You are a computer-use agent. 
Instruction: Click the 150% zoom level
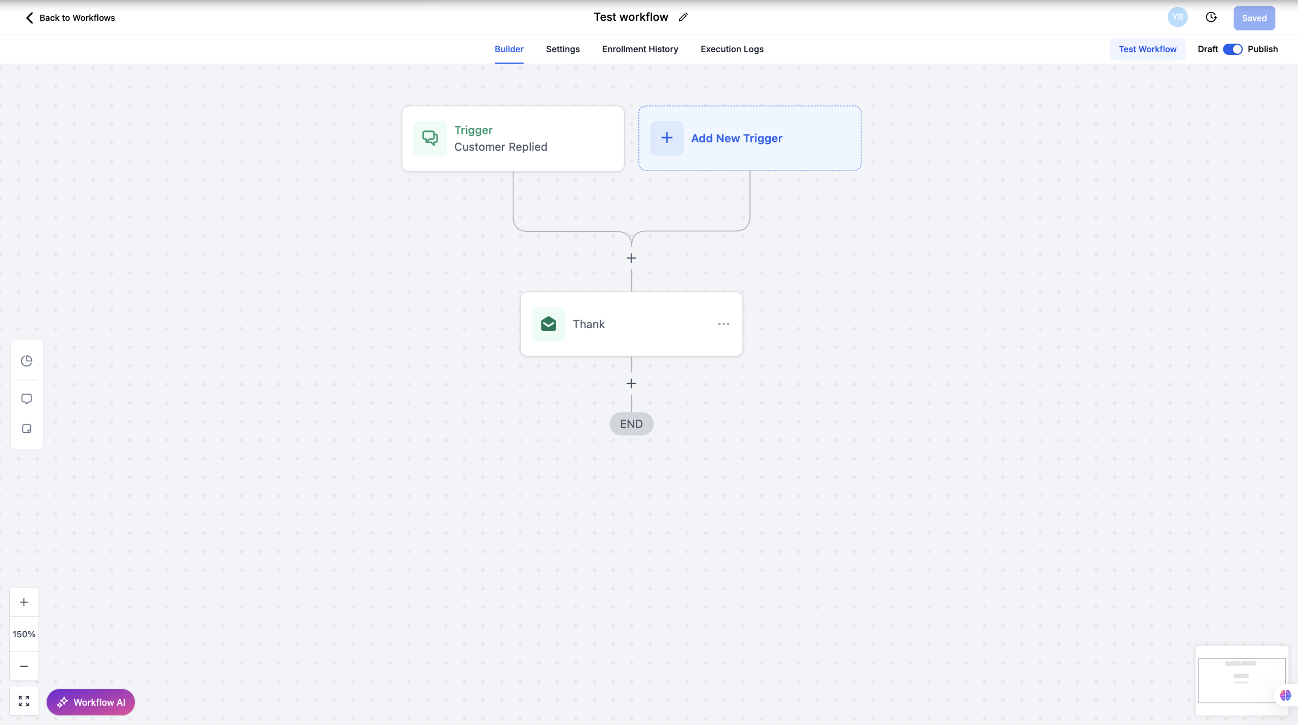24,634
